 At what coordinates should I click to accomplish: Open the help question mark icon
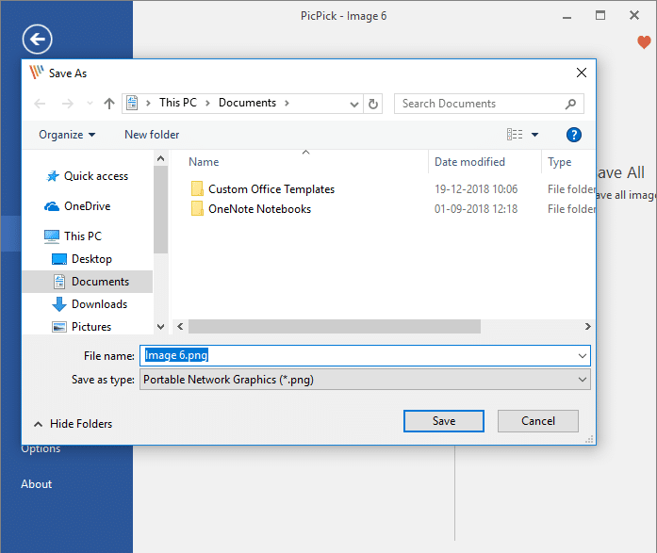pyautogui.click(x=574, y=135)
